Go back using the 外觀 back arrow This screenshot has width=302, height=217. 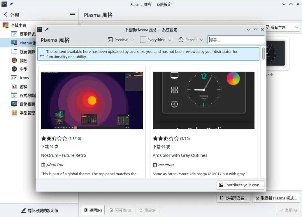tap(5, 15)
